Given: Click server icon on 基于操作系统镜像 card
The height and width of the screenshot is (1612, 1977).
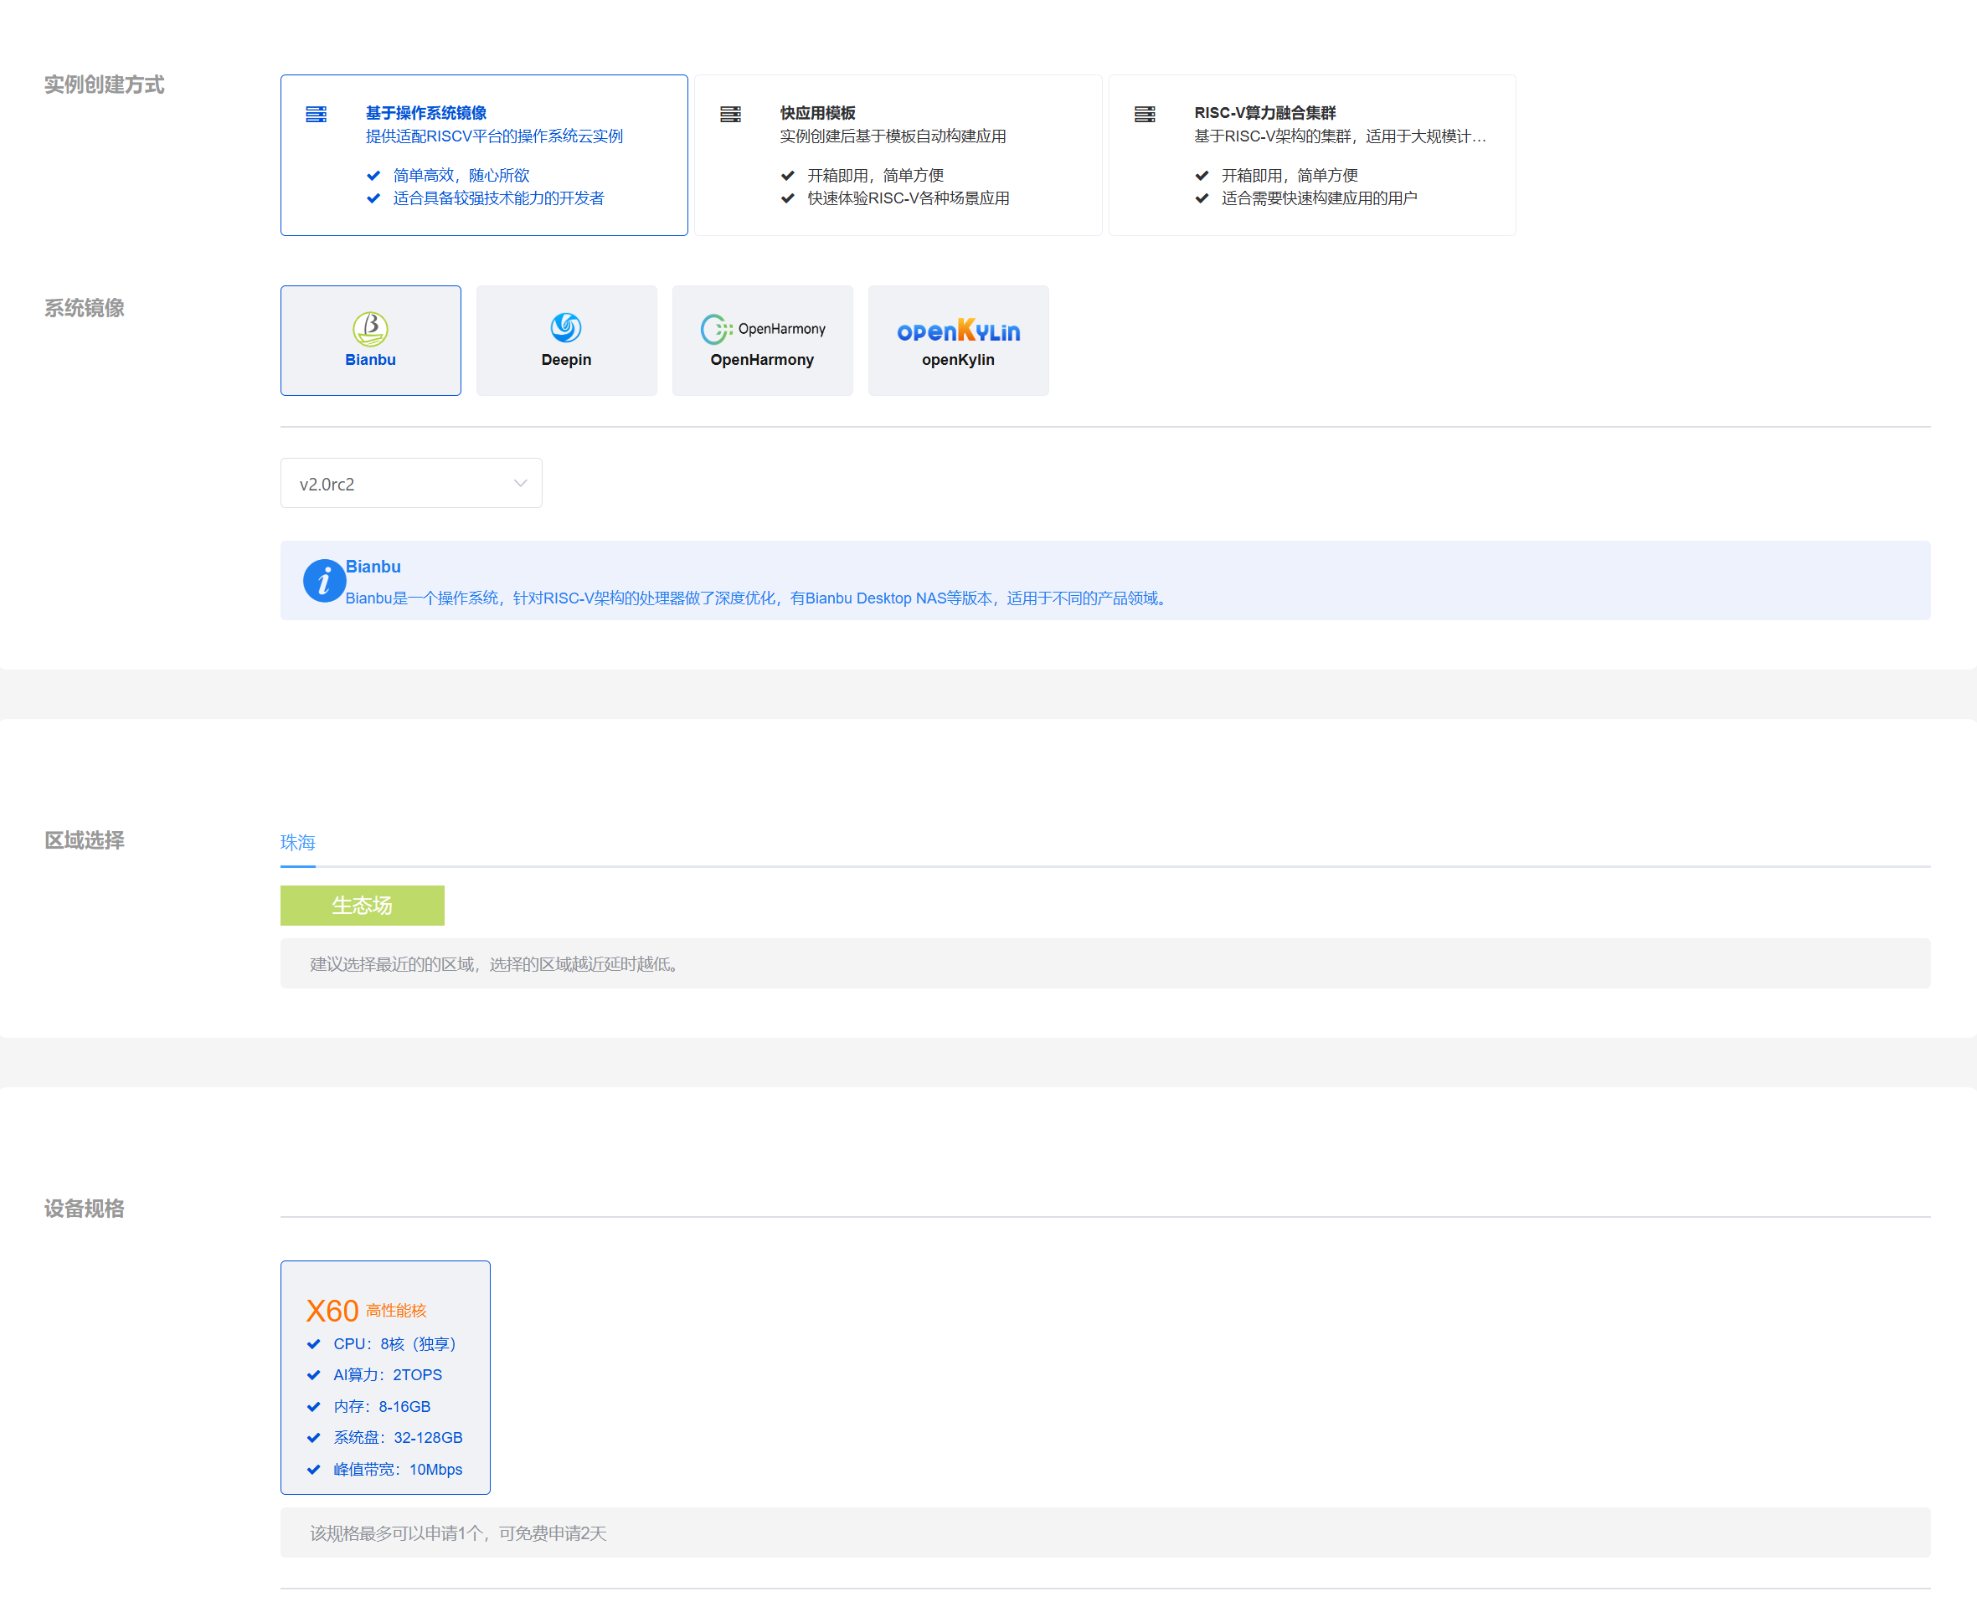Looking at the screenshot, I should coord(316,114).
